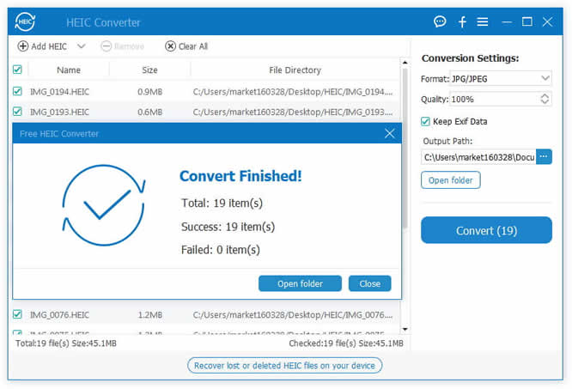The width and height of the screenshot is (572, 389).
Task: Click file list scrollbar down arrow
Action: pos(405,329)
